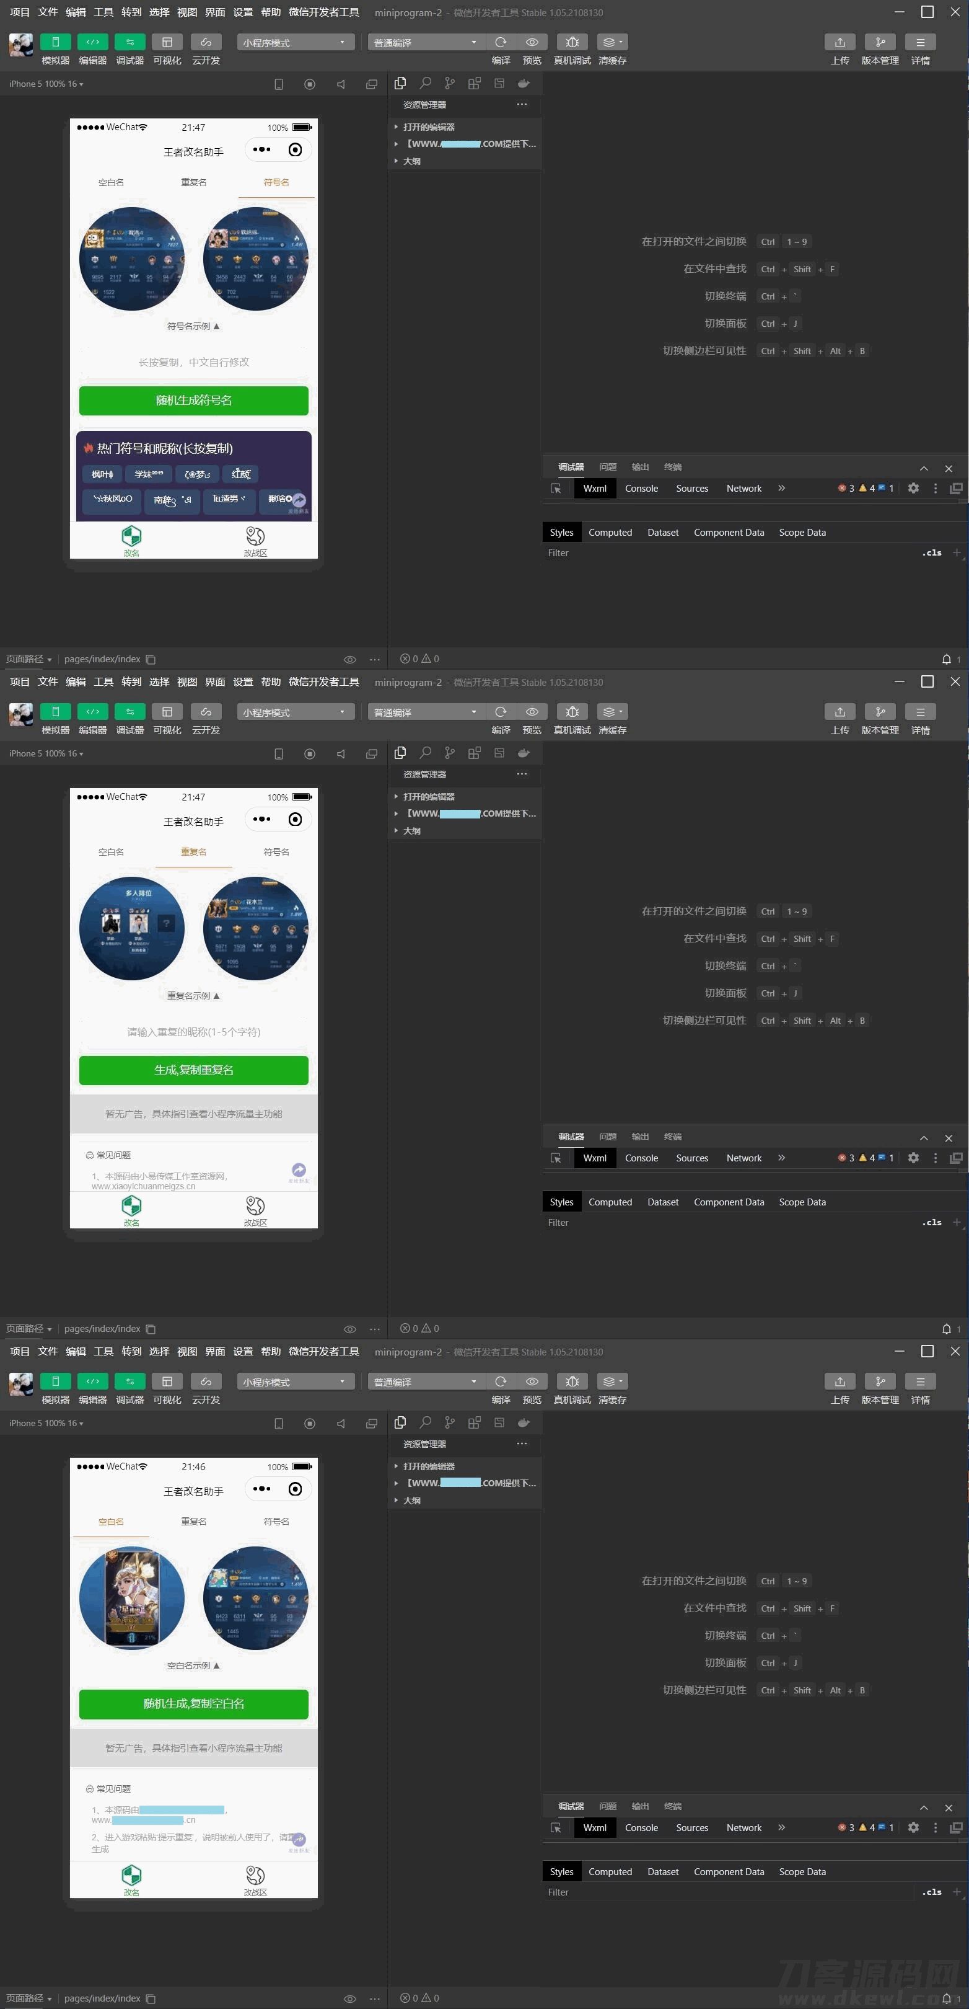Click the 改战区 globe icon in topmost phone simulator
The image size is (969, 2009).
tap(255, 536)
